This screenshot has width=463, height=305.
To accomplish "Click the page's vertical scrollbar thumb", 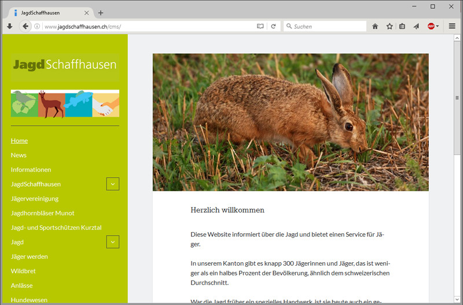I will point(457,98).
